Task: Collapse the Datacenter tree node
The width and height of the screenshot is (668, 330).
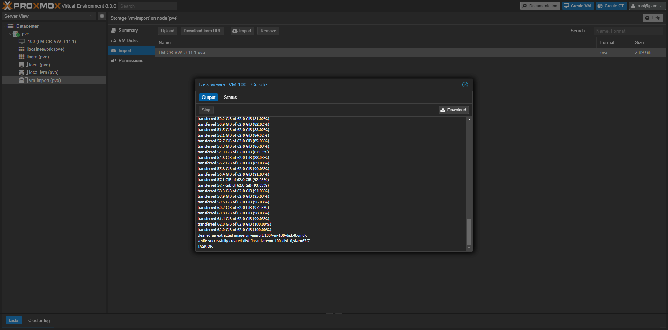Action: pos(5,26)
